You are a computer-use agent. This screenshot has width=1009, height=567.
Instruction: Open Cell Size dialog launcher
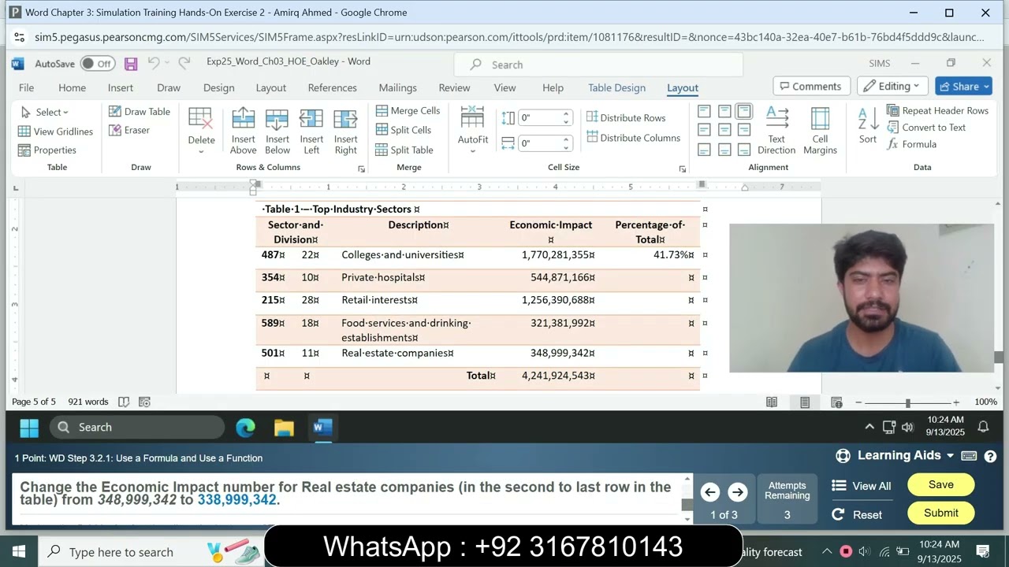point(683,169)
